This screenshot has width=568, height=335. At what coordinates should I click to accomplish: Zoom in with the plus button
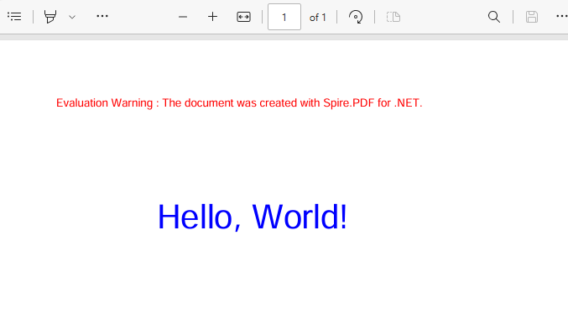(x=212, y=17)
